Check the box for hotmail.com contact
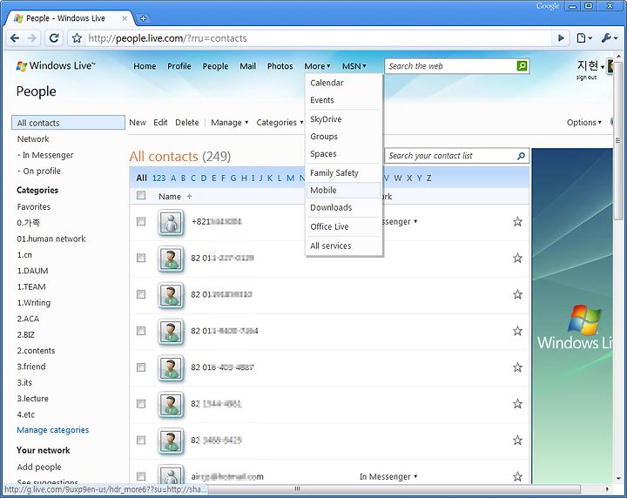 pyautogui.click(x=141, y=476)
